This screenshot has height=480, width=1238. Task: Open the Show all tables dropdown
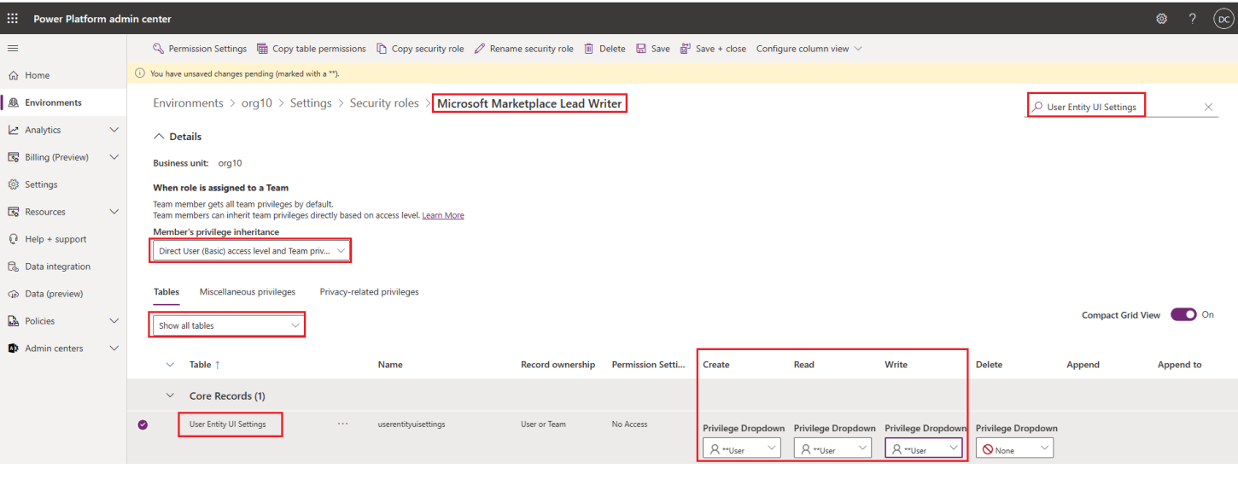pos(228,325)
